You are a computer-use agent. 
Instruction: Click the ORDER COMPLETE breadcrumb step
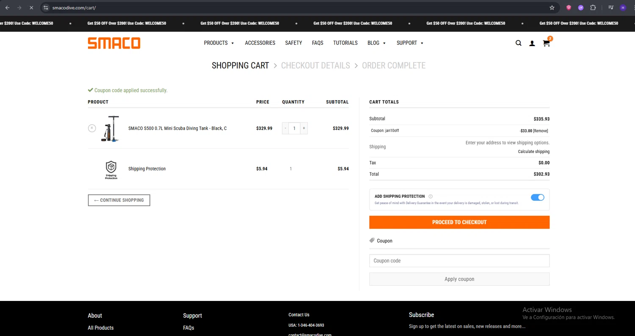pos(394,66)
